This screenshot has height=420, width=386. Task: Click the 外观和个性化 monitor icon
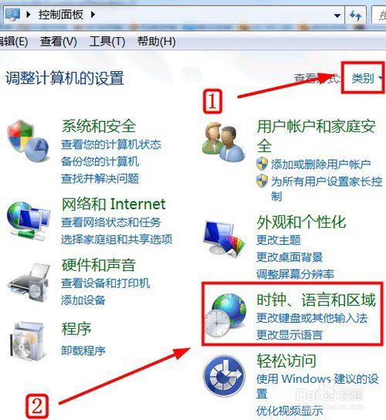224,239
